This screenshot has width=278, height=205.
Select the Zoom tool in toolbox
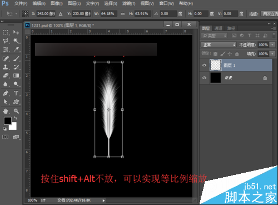(16, 111)
